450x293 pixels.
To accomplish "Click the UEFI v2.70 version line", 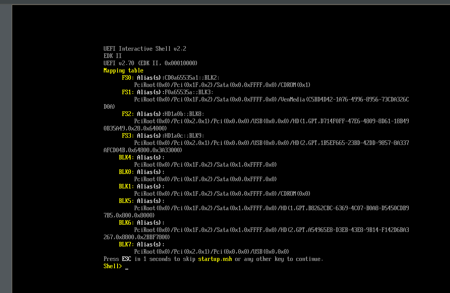I will [x=150, y=63].
